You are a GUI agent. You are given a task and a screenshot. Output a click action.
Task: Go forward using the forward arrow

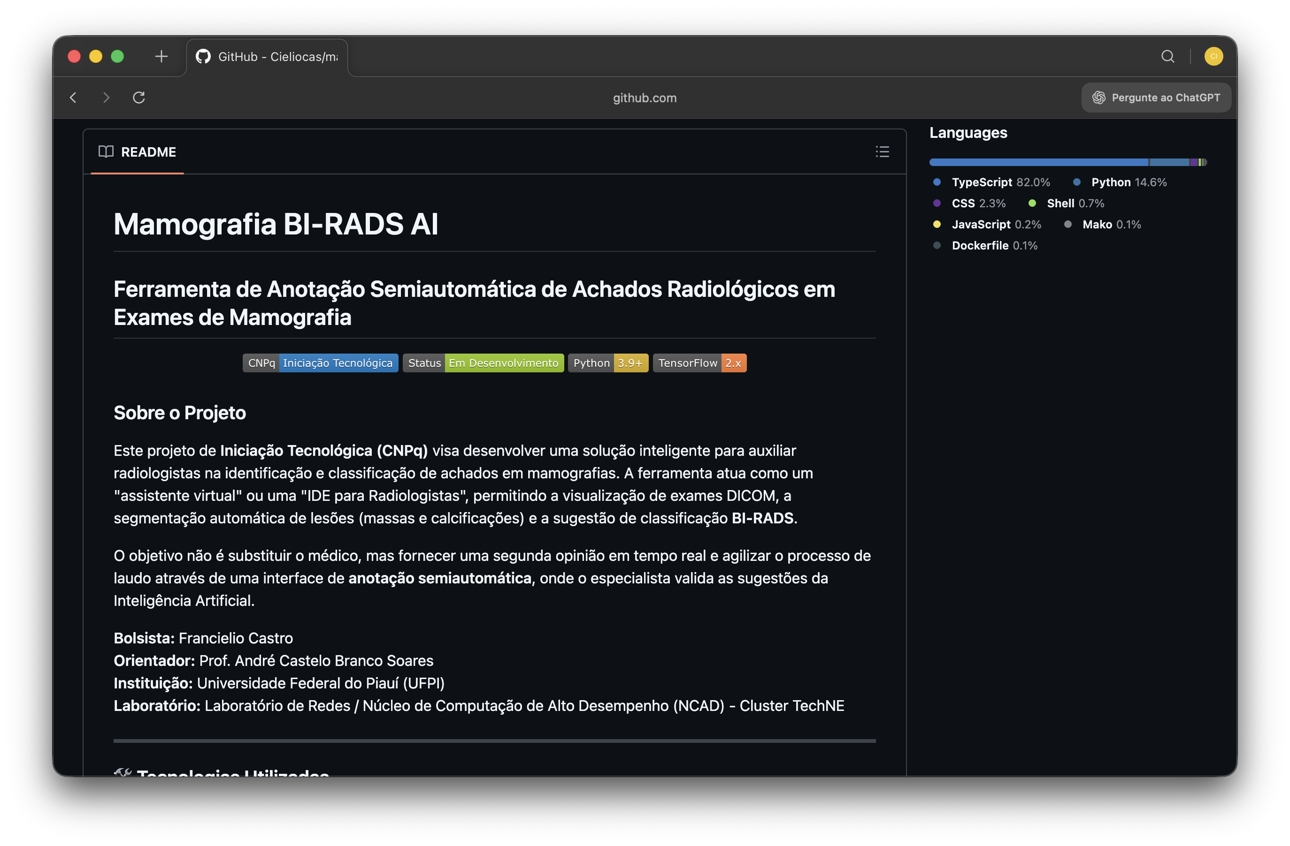coord(106,98)
